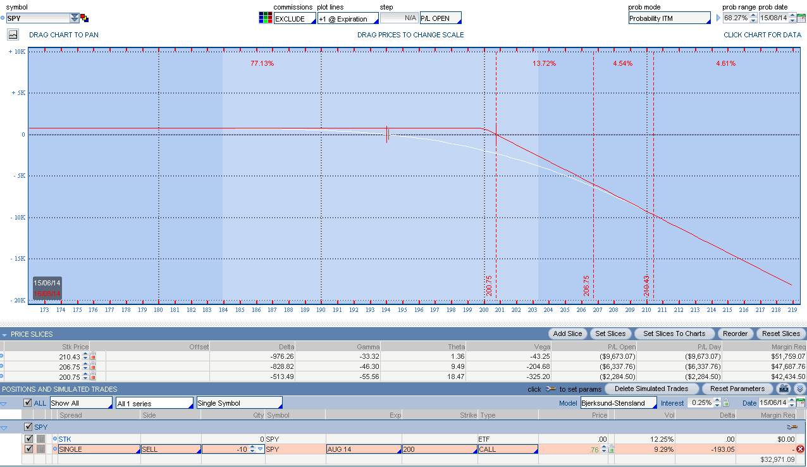
Task: Click the step N/A field
Action: pyautogui.click(x=398, y=18)
